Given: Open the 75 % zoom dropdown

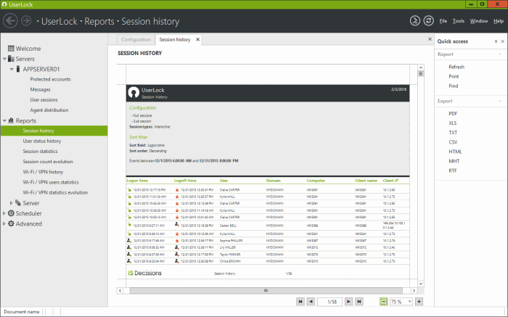Looking at the screenshot, I should (409, 302).
